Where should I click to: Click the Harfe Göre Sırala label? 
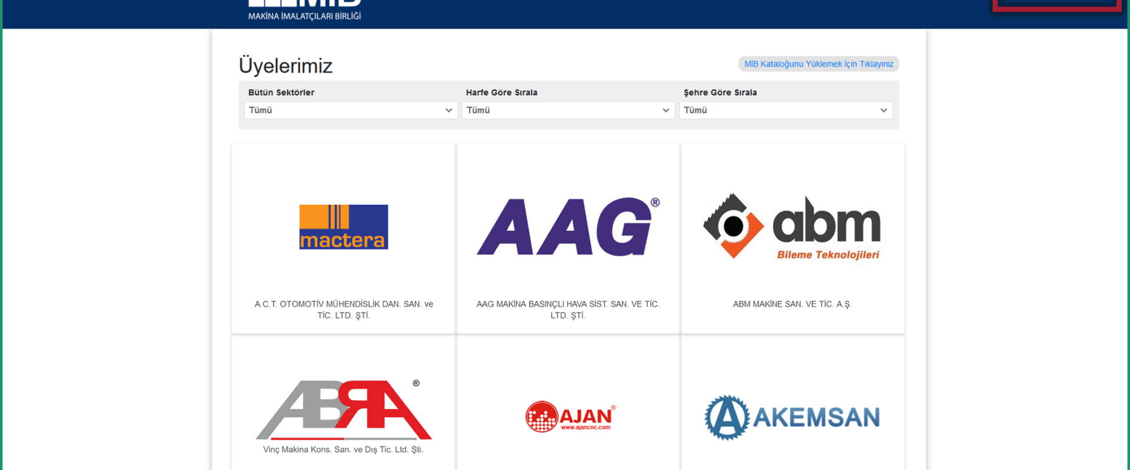tap(501, 93)
